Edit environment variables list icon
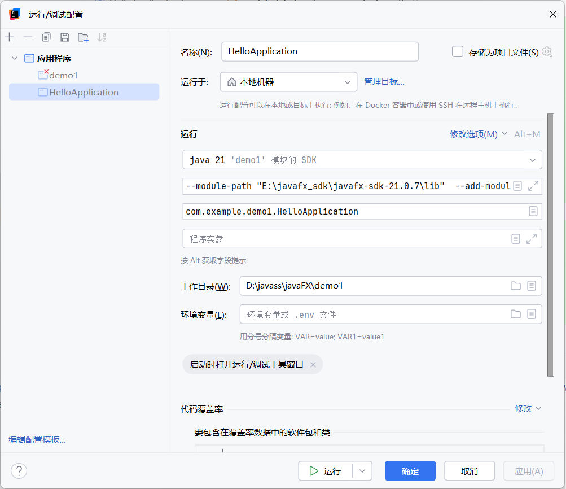Viewport: 566px width, 489px height. (532, 314)
